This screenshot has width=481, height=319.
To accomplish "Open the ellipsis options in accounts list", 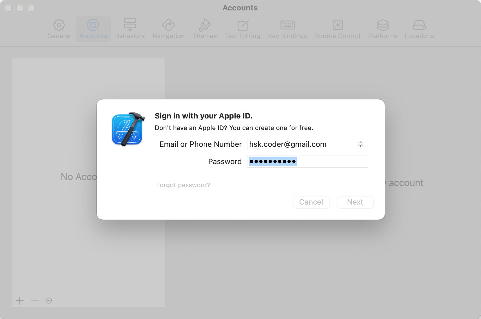I will pos(49,301).
